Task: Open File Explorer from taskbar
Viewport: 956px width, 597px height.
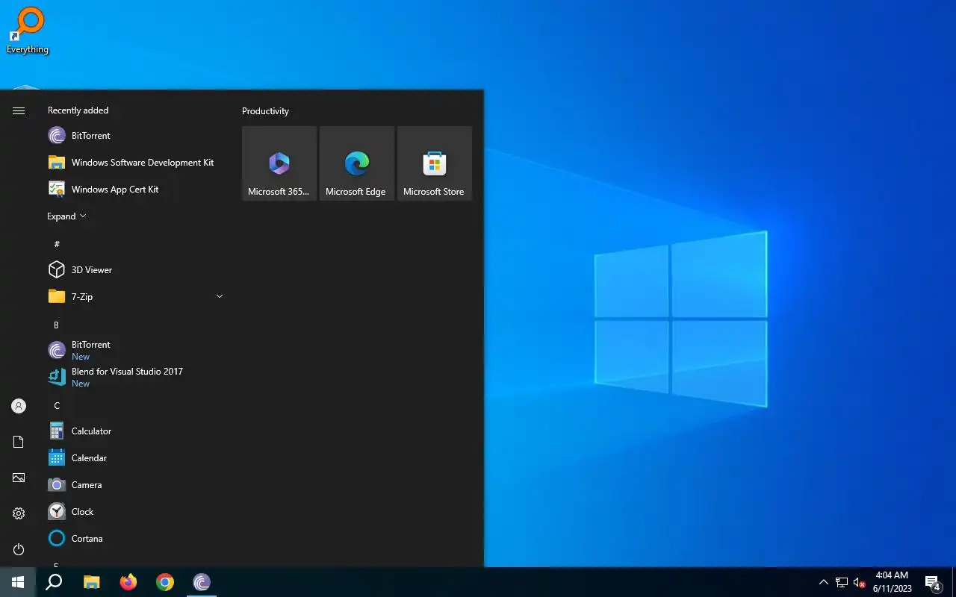Action: pyautogui.click(x=91, y=582)
